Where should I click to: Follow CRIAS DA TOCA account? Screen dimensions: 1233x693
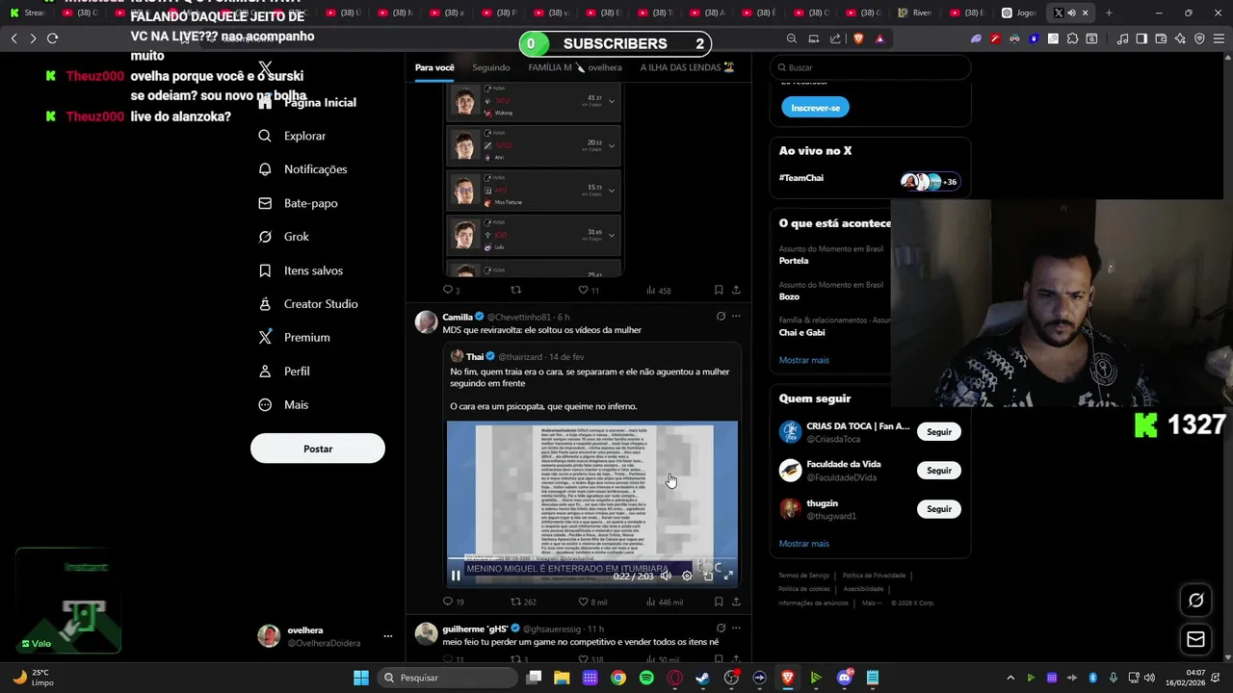(x=939, y=432)
